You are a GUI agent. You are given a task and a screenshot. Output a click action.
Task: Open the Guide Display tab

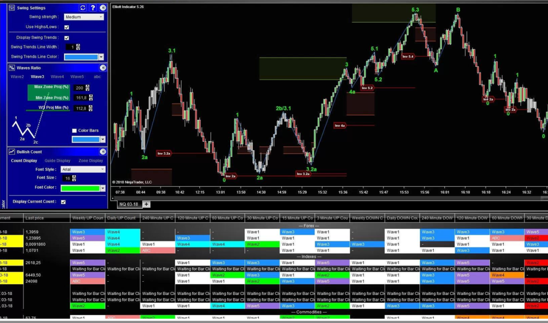click(x=57, y=160)
